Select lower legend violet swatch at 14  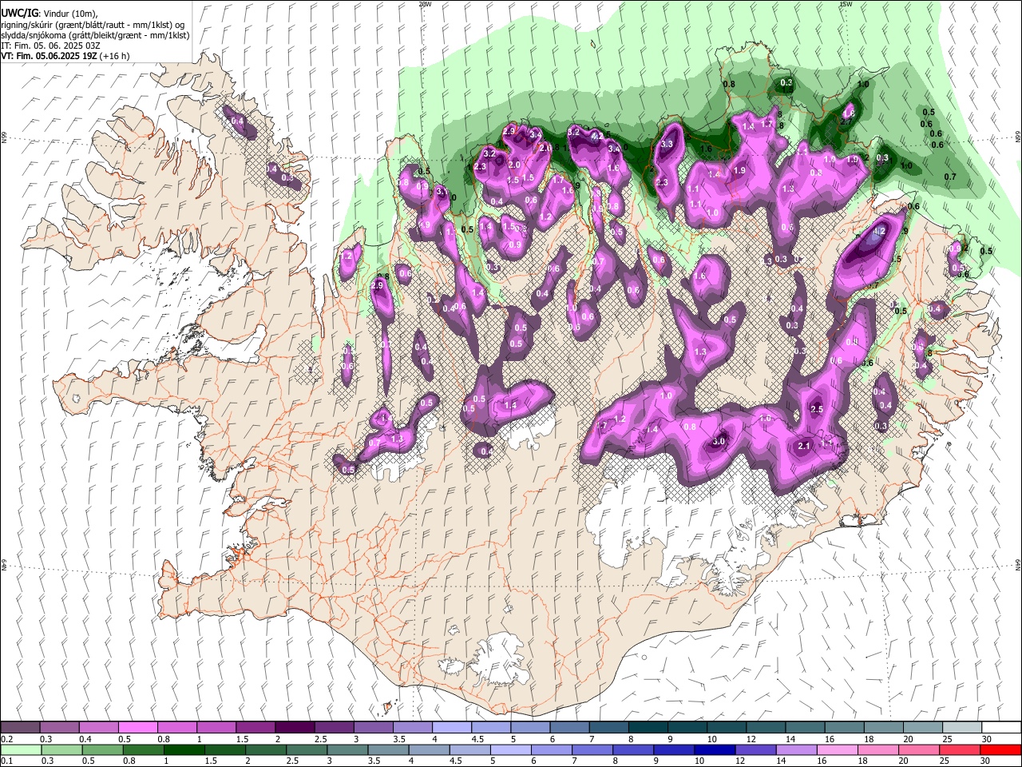pos(795,750)
